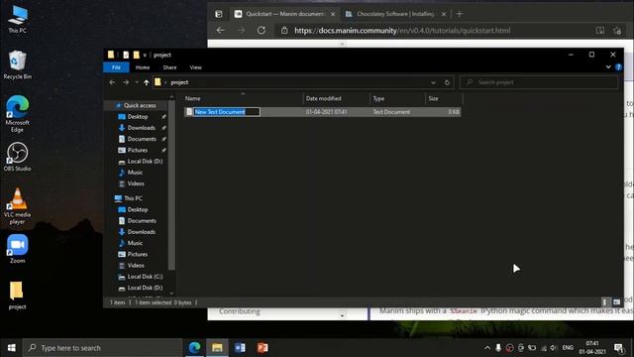Image resolution: width=634 pixels, height=357 pixels.
Task: Click the microphone icon in system tray
Action: (x=498, y=348)
